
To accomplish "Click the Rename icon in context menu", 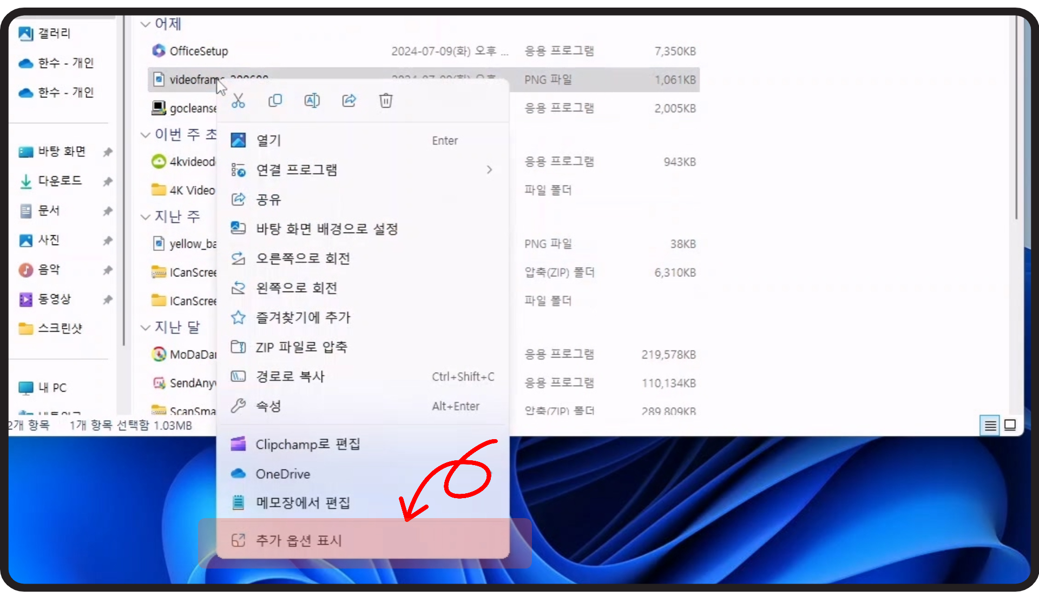I will pos(312,101).
